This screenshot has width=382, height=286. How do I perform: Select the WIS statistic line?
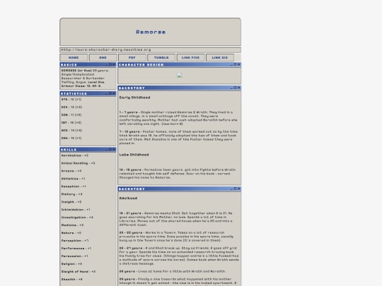(71, 131)
